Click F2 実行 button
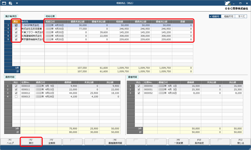 (31, 142)
